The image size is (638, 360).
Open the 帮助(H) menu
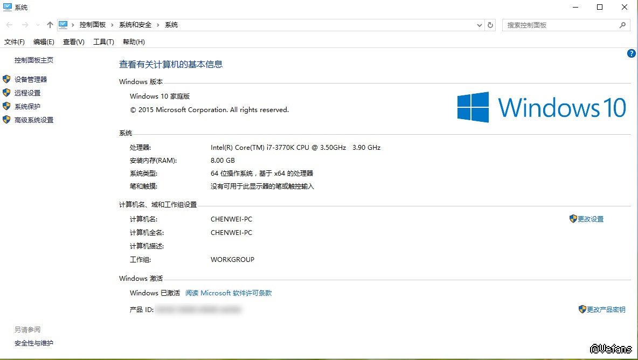134,42
